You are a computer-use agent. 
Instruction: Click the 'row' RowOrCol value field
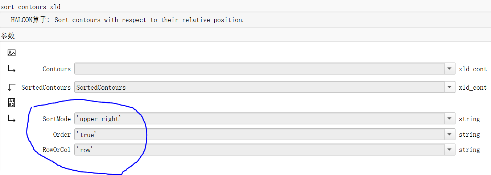260,149
